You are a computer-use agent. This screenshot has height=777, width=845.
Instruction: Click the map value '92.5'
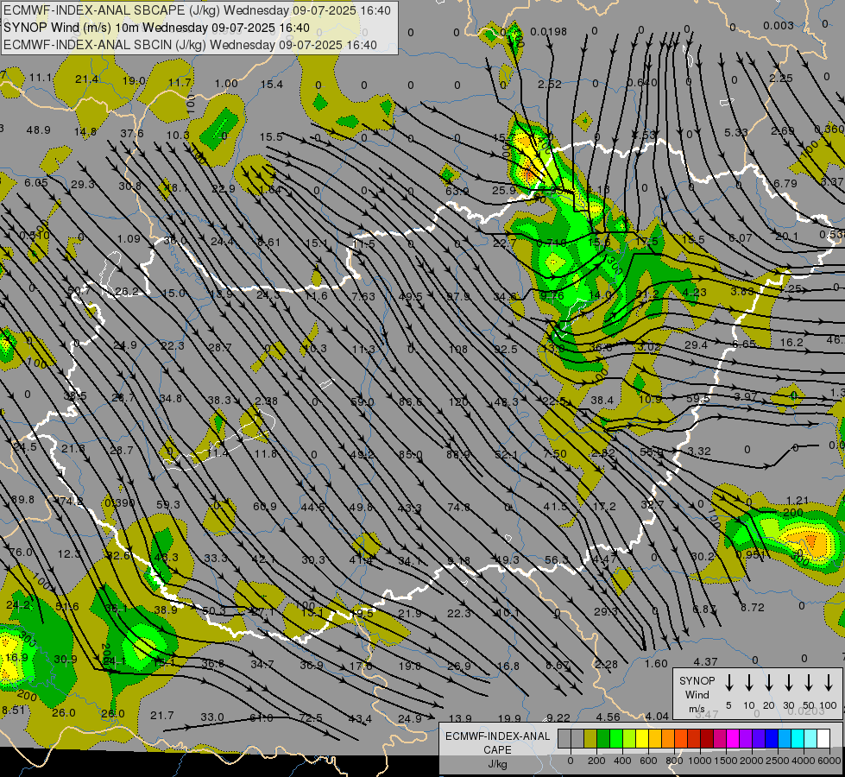pos(506,350)
